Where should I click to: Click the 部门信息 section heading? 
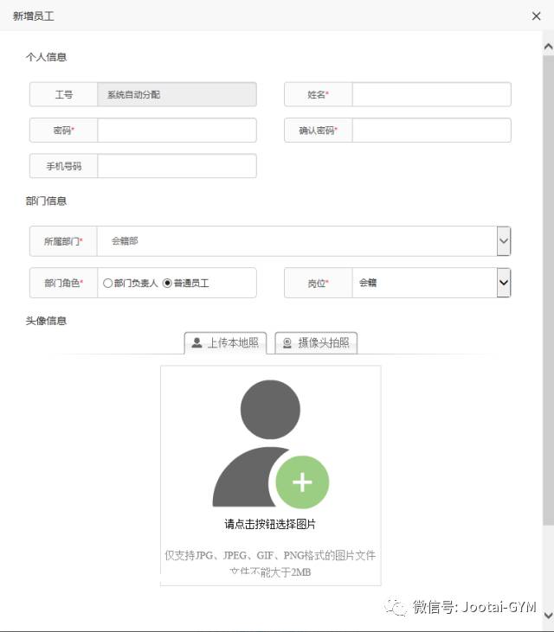[x=46, y=201]
